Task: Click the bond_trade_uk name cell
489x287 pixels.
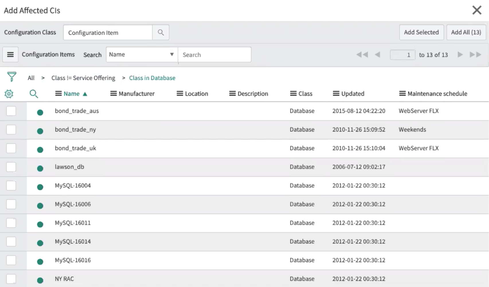Action: click(x=75, y=148)
